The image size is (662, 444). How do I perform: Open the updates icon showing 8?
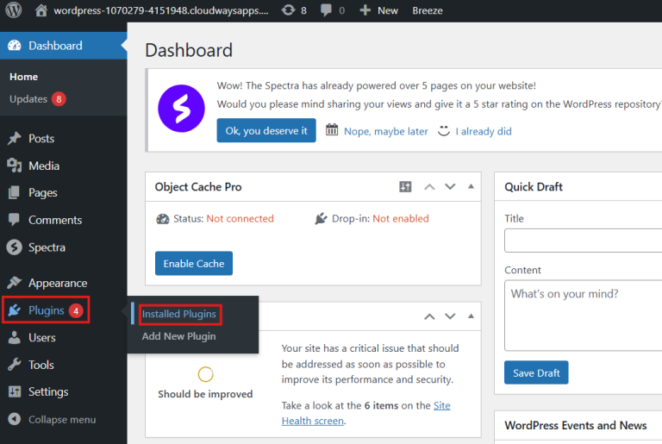click(x=289, y=10)
